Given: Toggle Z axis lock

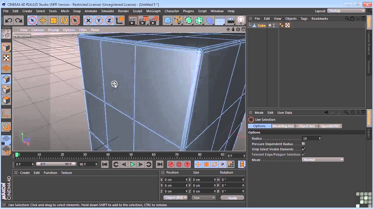Looking at the screenshot, I should 109,20.
